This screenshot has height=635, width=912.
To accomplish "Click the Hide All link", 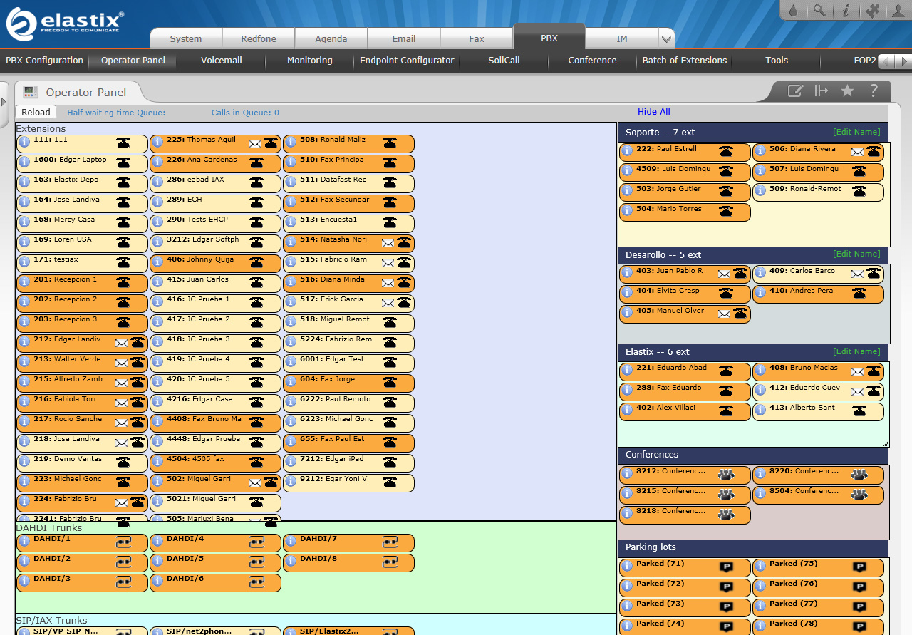I will (x=653, y=112).
